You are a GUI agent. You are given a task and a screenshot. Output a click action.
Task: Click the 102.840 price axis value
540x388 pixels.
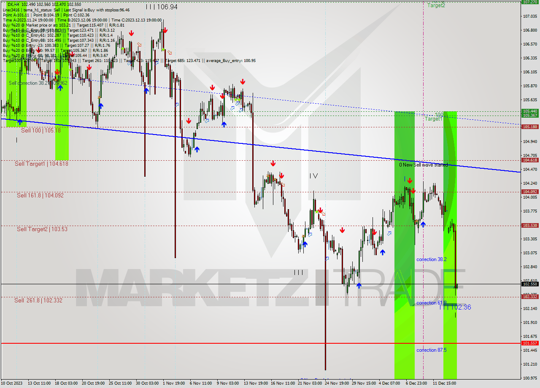(530, 267)
